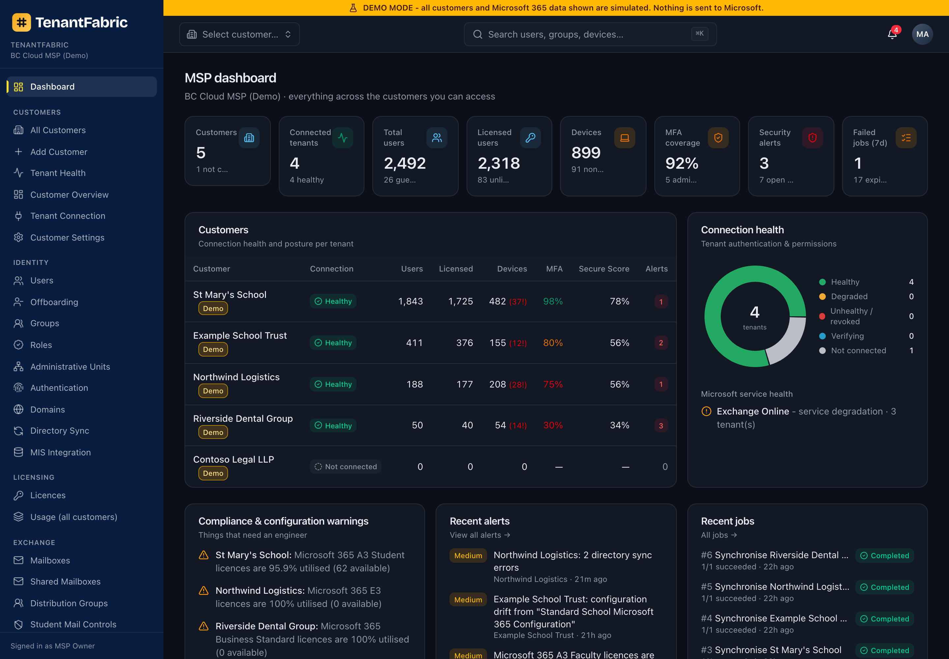
Task: Open the St Mary's School customer row
Action: [430, 301]
